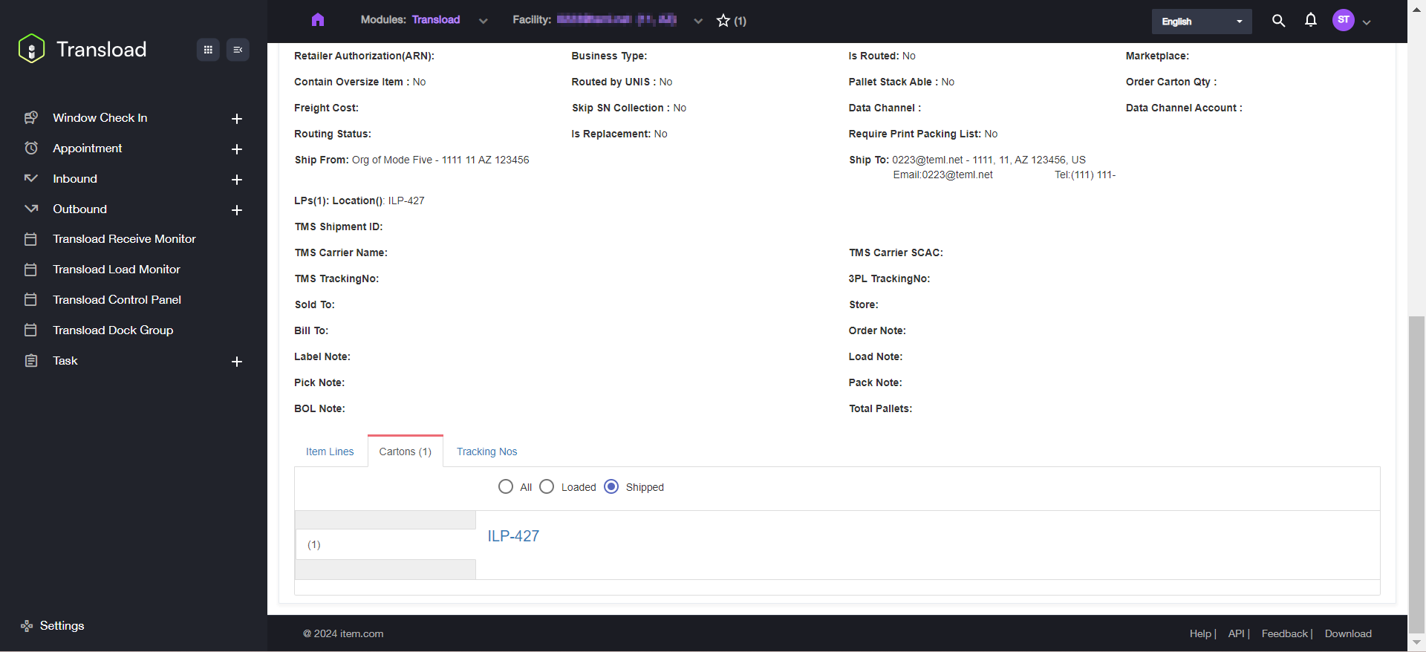Switch to the Item Lines tab
Screen dimensions: 1426x652
330,451
